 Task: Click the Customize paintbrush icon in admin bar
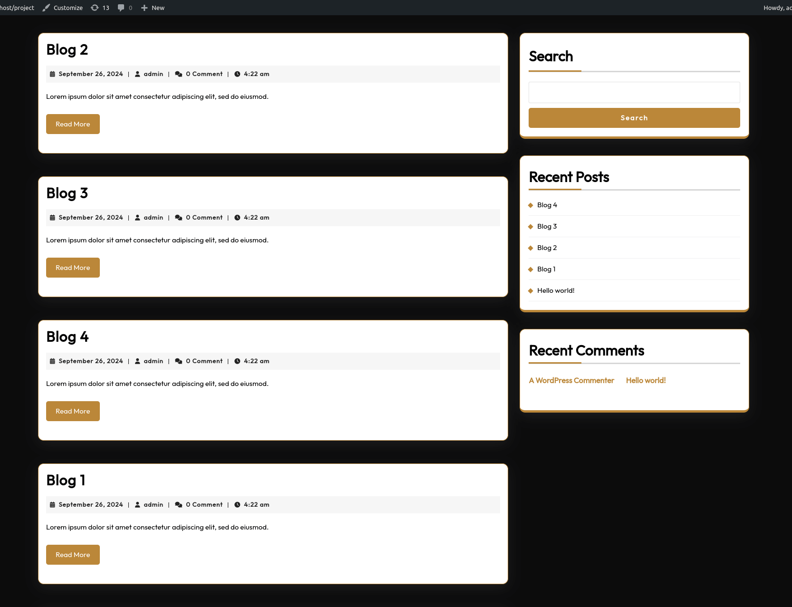coord(46,8)
